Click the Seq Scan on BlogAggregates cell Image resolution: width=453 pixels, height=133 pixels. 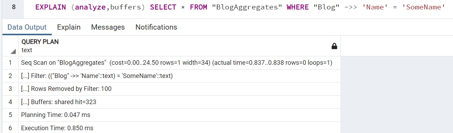click(x=179, y=63)
